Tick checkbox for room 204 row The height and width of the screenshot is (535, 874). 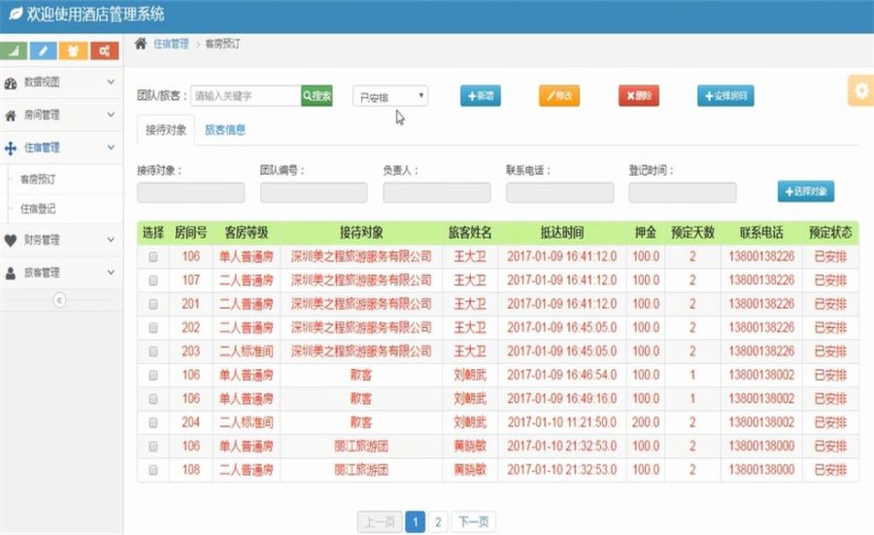click(x=152, y=422)
